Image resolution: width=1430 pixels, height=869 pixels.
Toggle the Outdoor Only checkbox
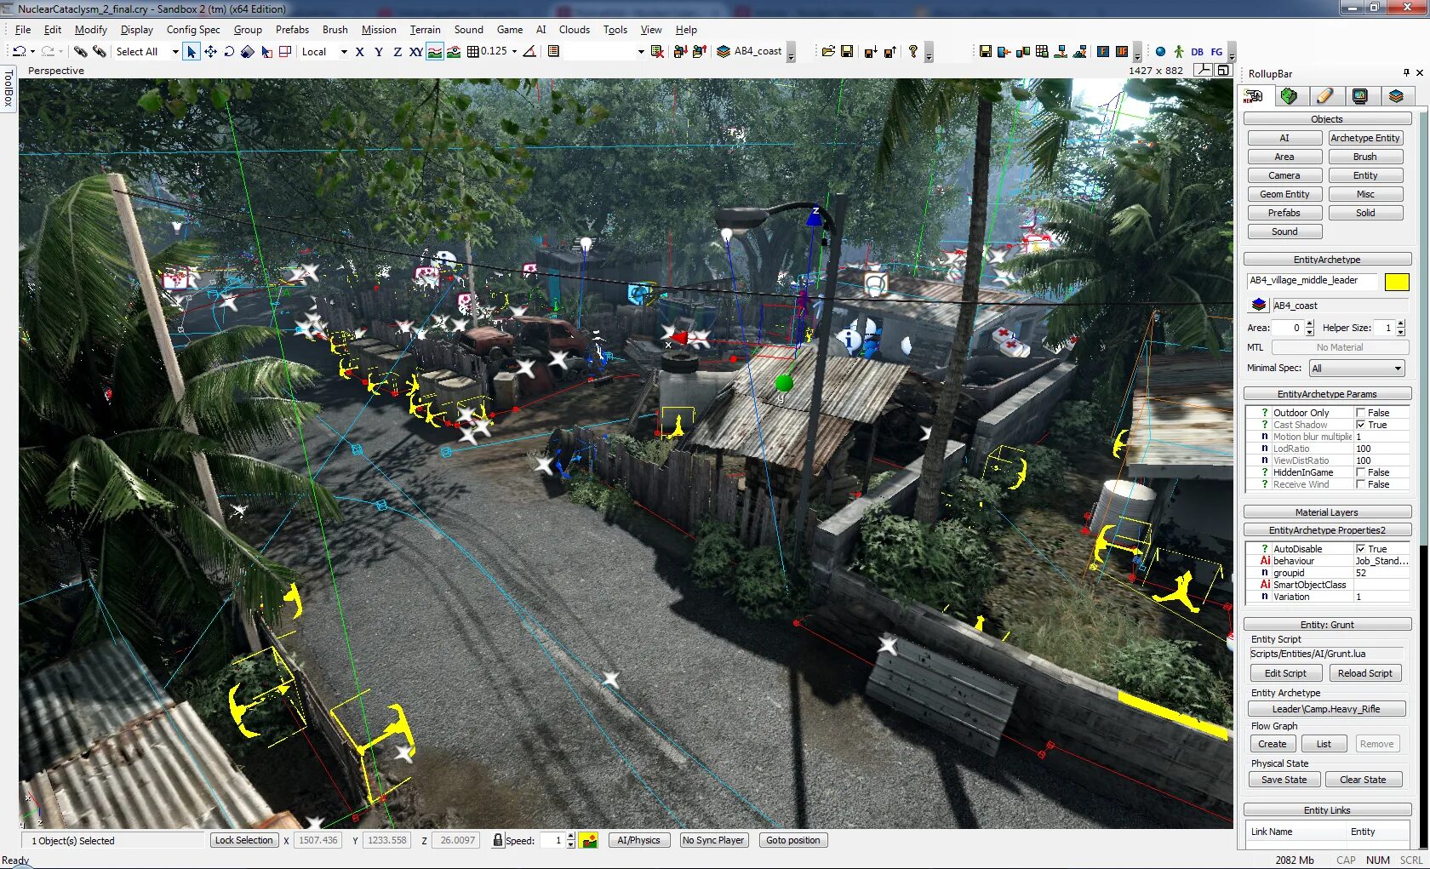1360,413
